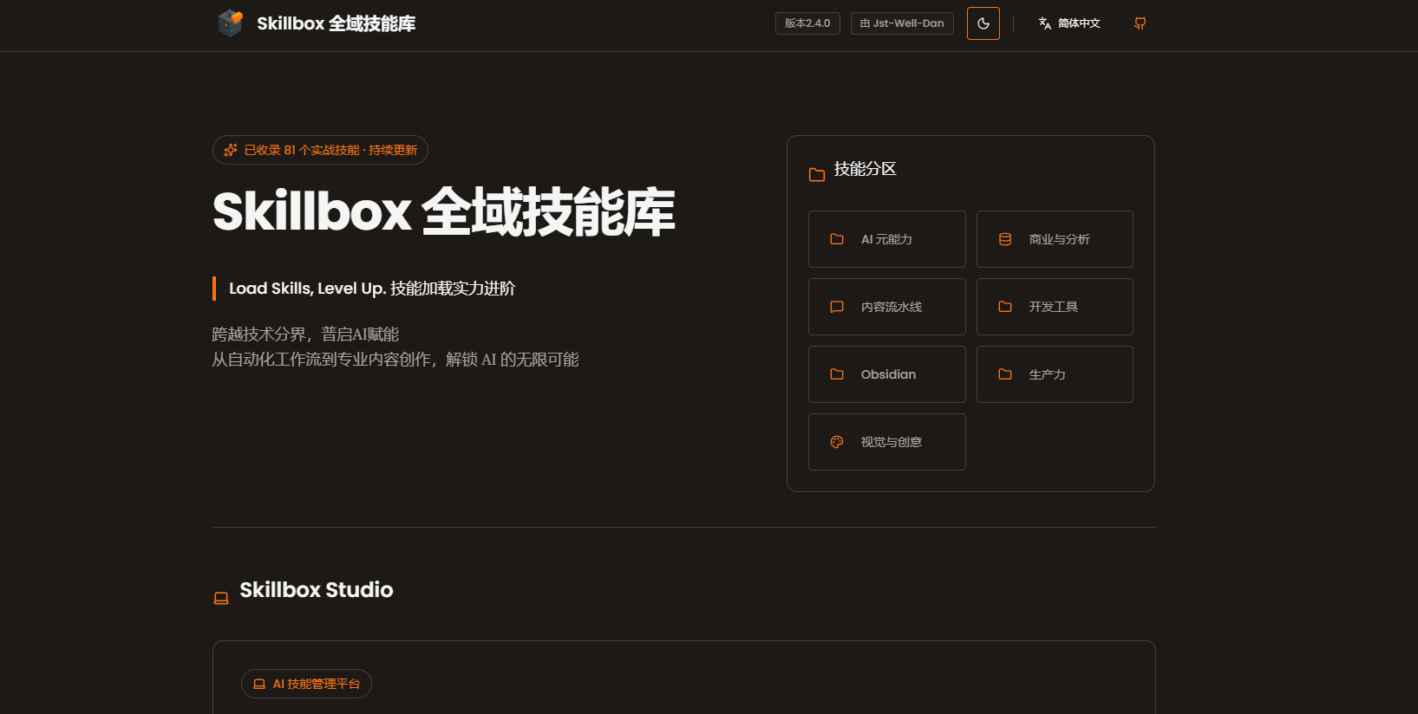This screenshot has height=714, width=1418.
Task: Click the Load Skills, Level Up tagline
Action: click(372, 289)
